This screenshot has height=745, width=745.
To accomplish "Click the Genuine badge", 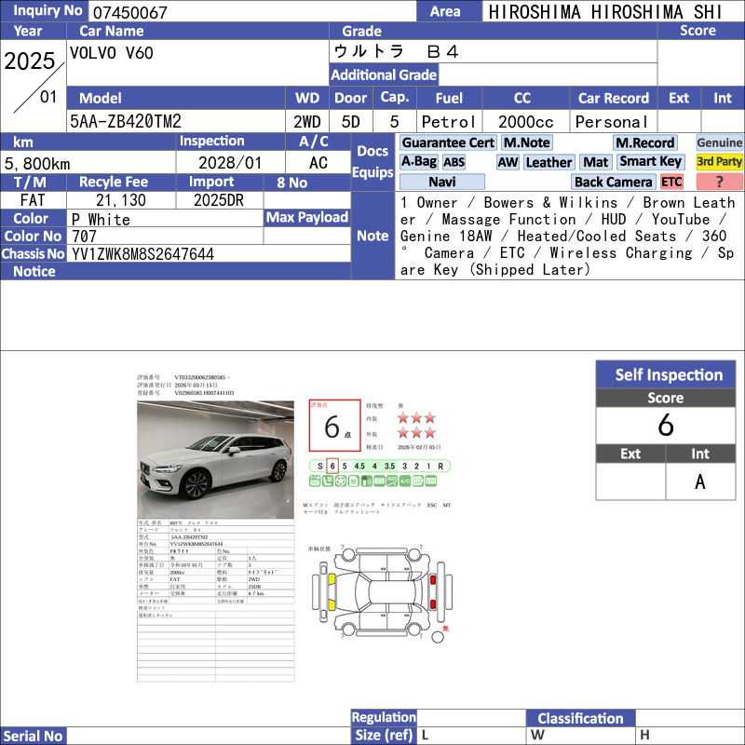I will coord(719,142).
